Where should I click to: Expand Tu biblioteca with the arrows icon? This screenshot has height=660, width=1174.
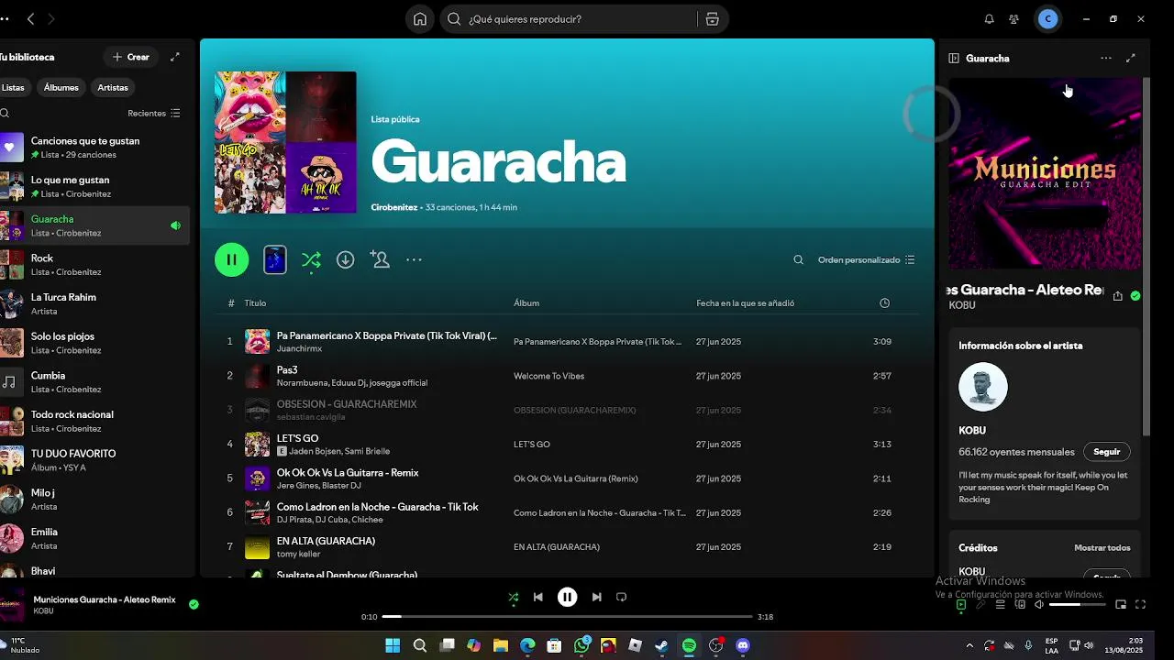coord(175,57)
